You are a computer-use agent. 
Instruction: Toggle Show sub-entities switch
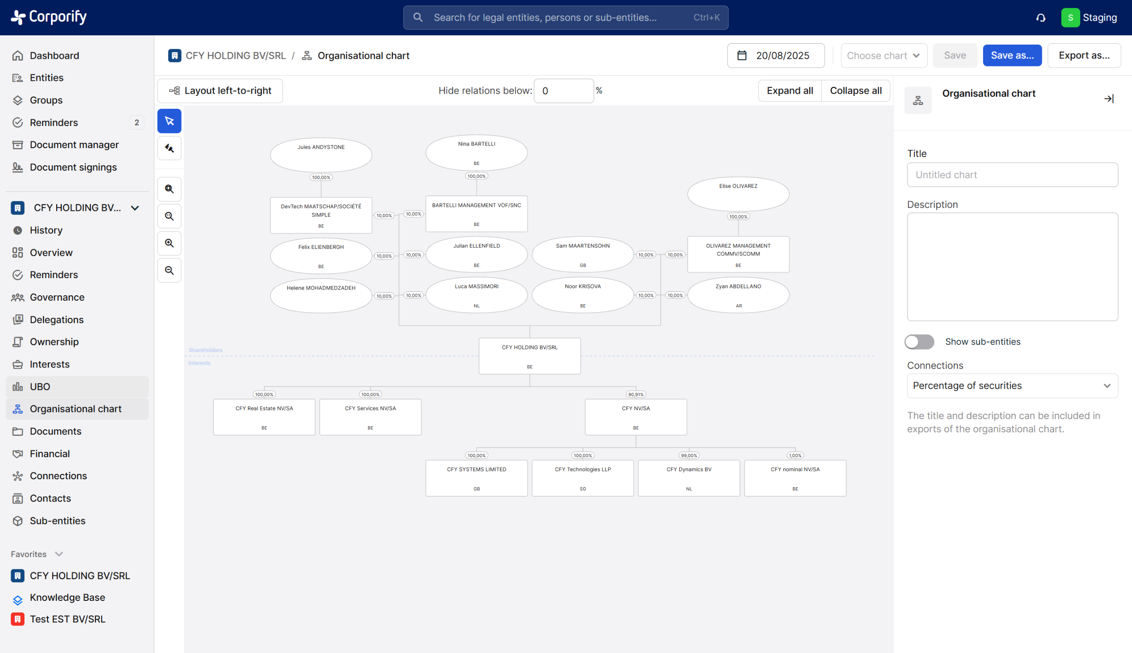pyautogui.click(x=919, y=342)
